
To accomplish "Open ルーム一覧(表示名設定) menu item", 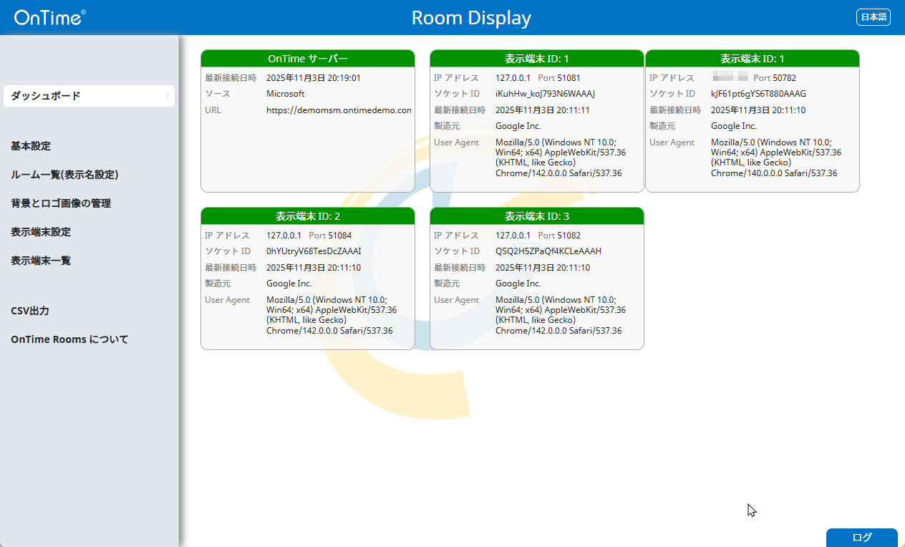I will tap(64, 175).
